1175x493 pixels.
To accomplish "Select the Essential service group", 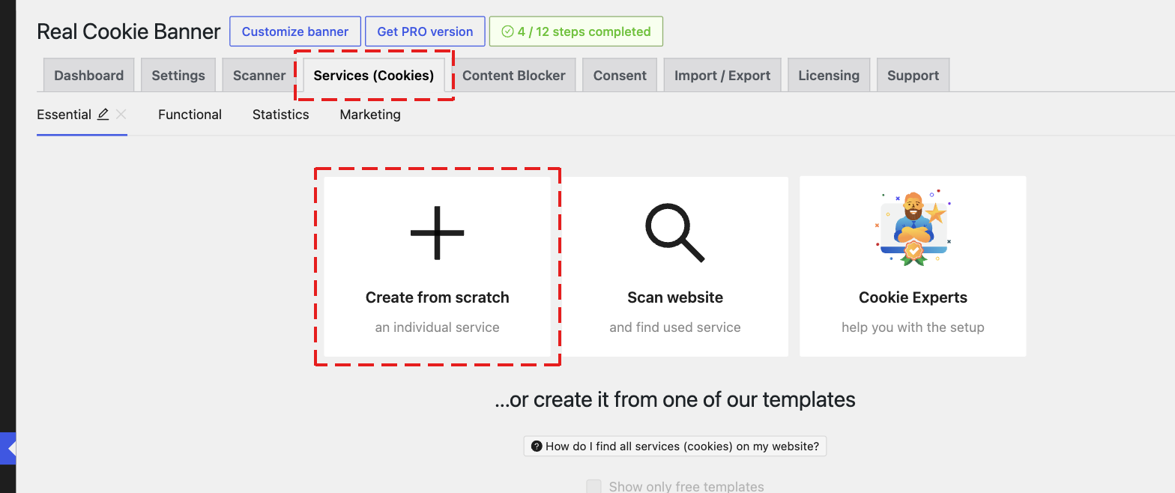I will coord(64,115).
